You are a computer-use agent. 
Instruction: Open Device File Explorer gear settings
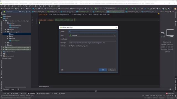[x=170, y=12]
